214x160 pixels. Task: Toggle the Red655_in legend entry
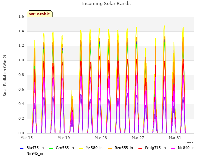point(120,148)
